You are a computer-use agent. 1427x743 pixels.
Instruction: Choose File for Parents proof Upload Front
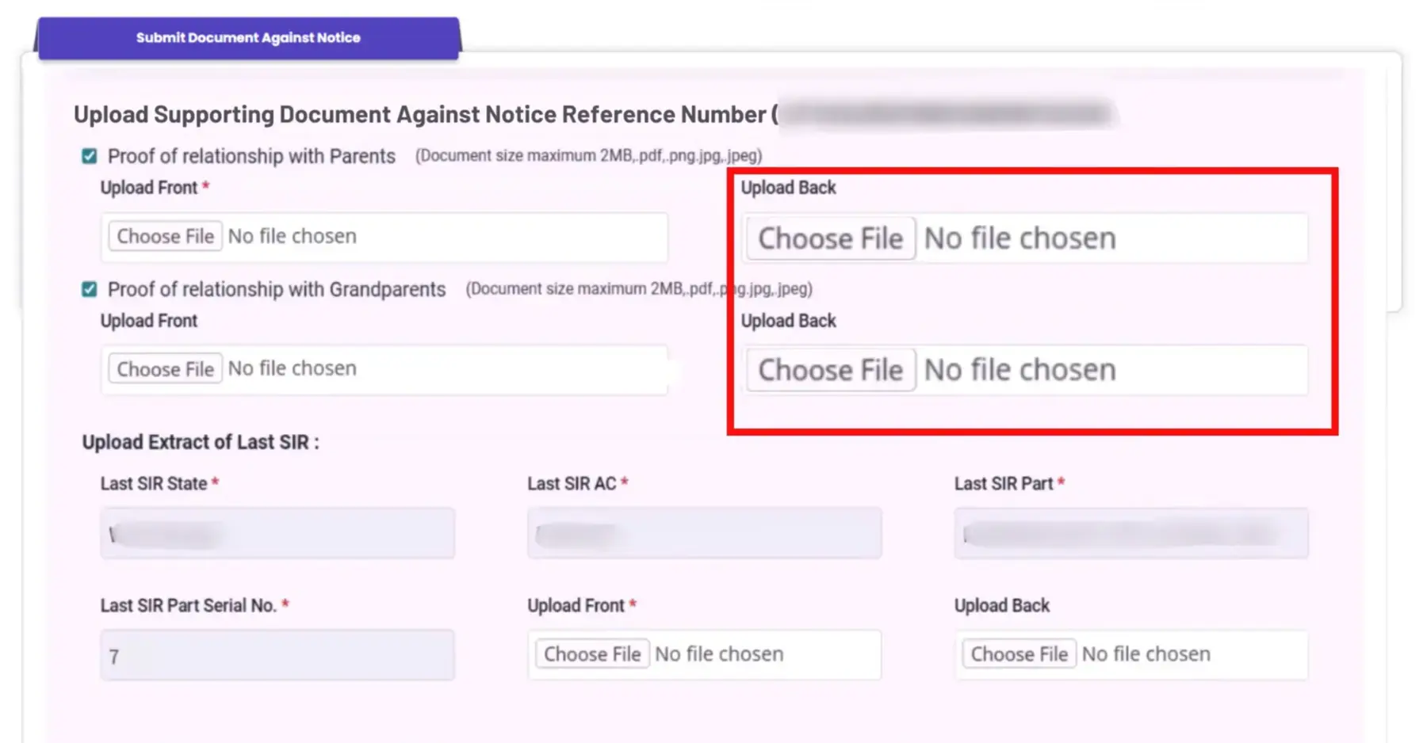[166, 236]
